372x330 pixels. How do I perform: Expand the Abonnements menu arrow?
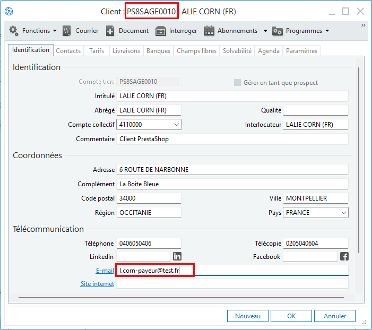265,31
